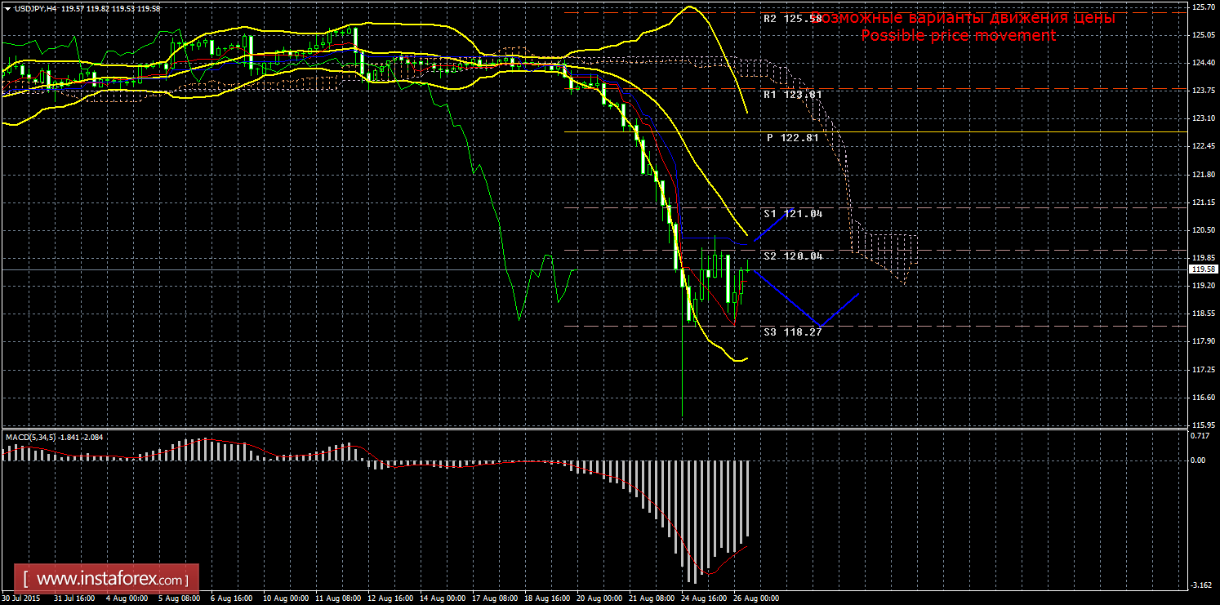
Task: Click the red 'Possible price movement' heading
Action: [957, 36]
